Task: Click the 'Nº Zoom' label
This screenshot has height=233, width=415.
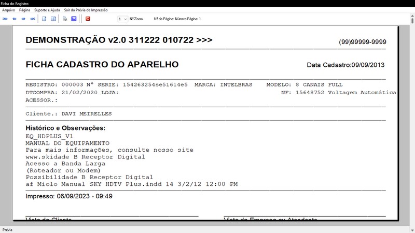Action: [136, 19]
